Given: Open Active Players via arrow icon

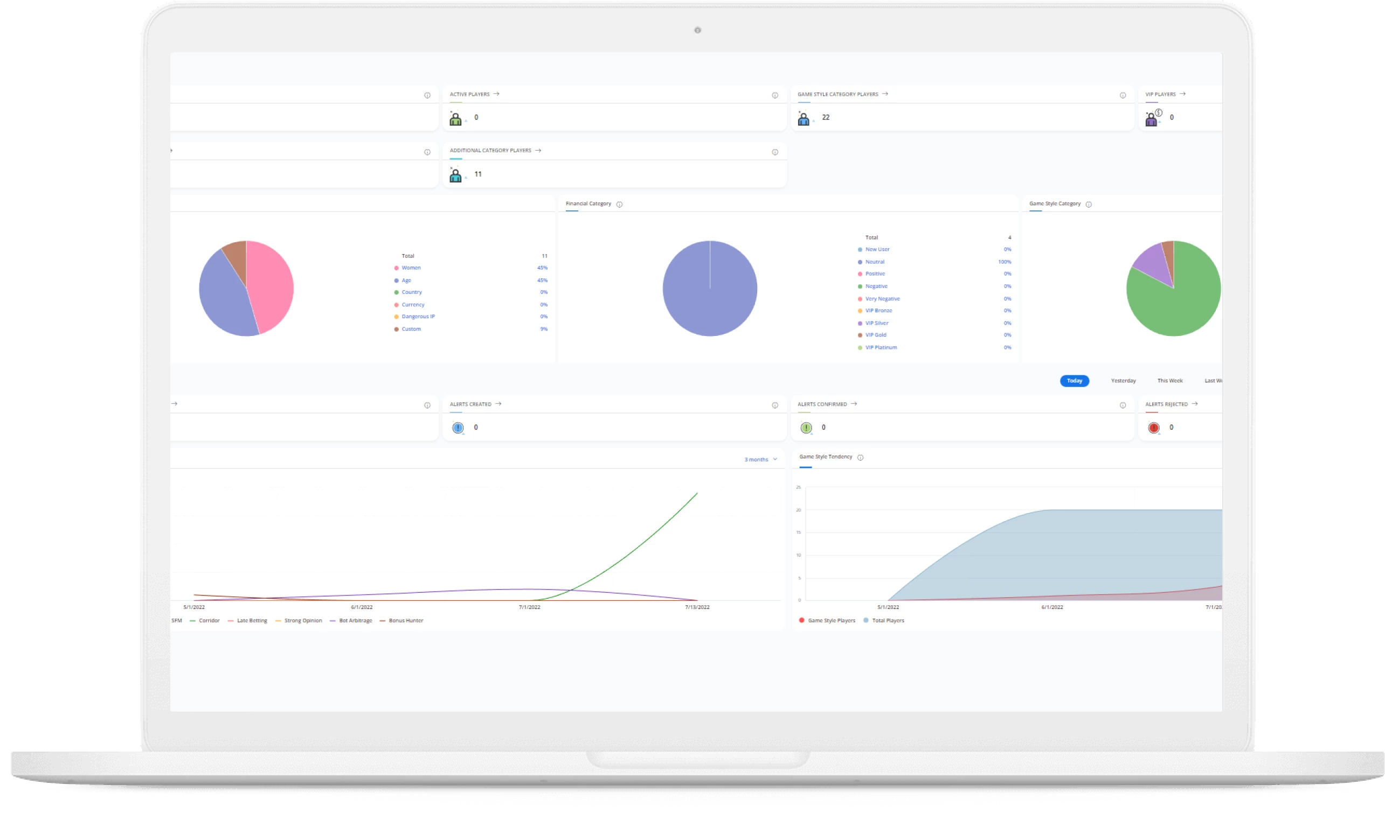Looking at the screenshot, I should (x=496, y=94).
